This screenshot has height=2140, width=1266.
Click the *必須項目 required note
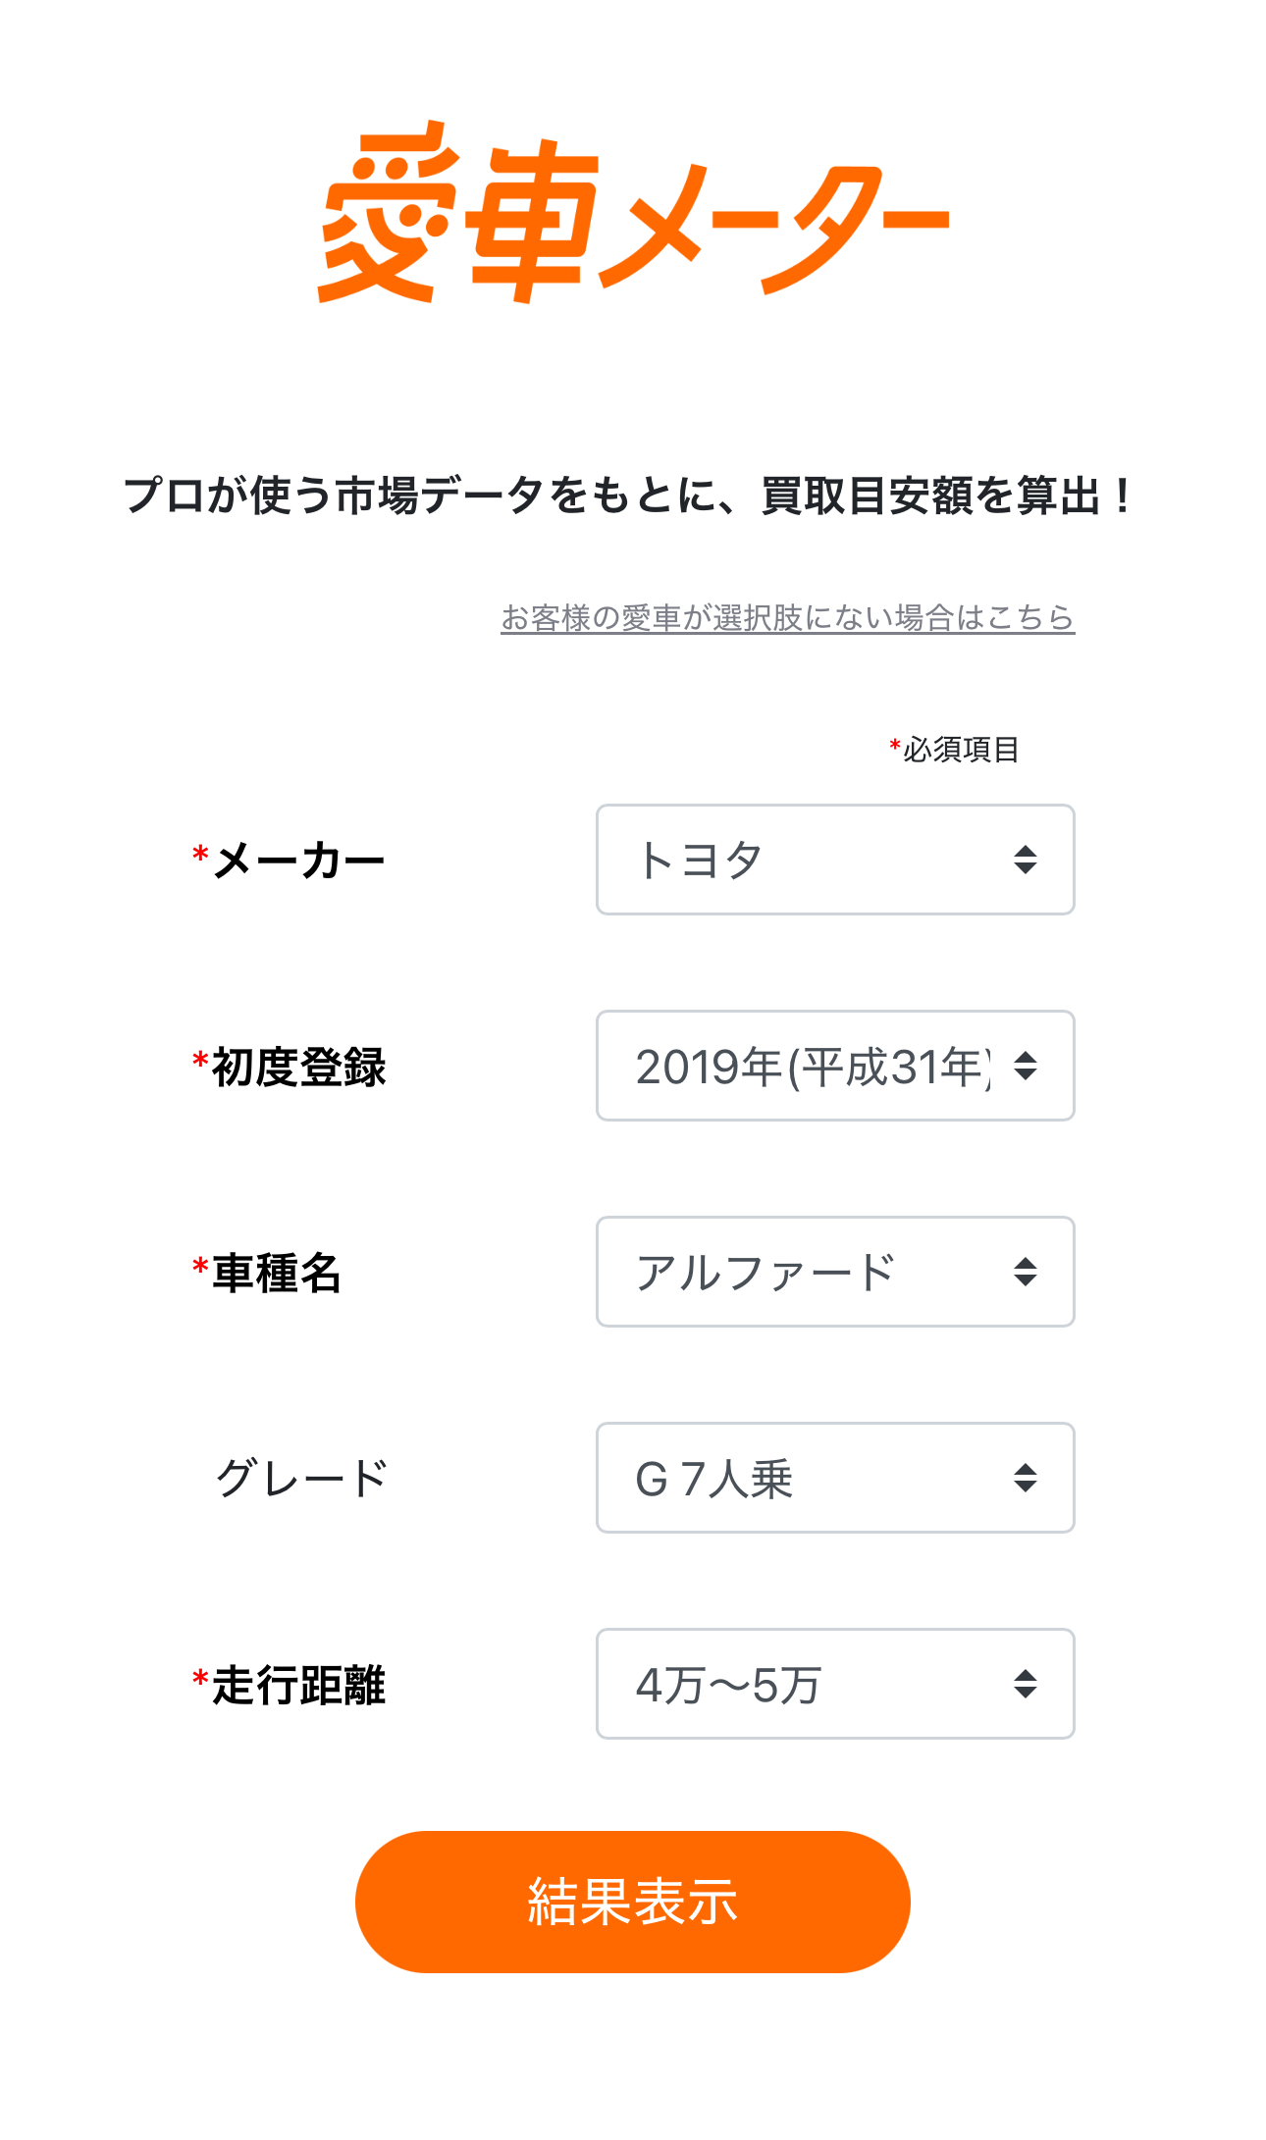tap(954, 750)
